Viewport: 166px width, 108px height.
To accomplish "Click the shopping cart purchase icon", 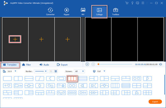I will (127, 3).
